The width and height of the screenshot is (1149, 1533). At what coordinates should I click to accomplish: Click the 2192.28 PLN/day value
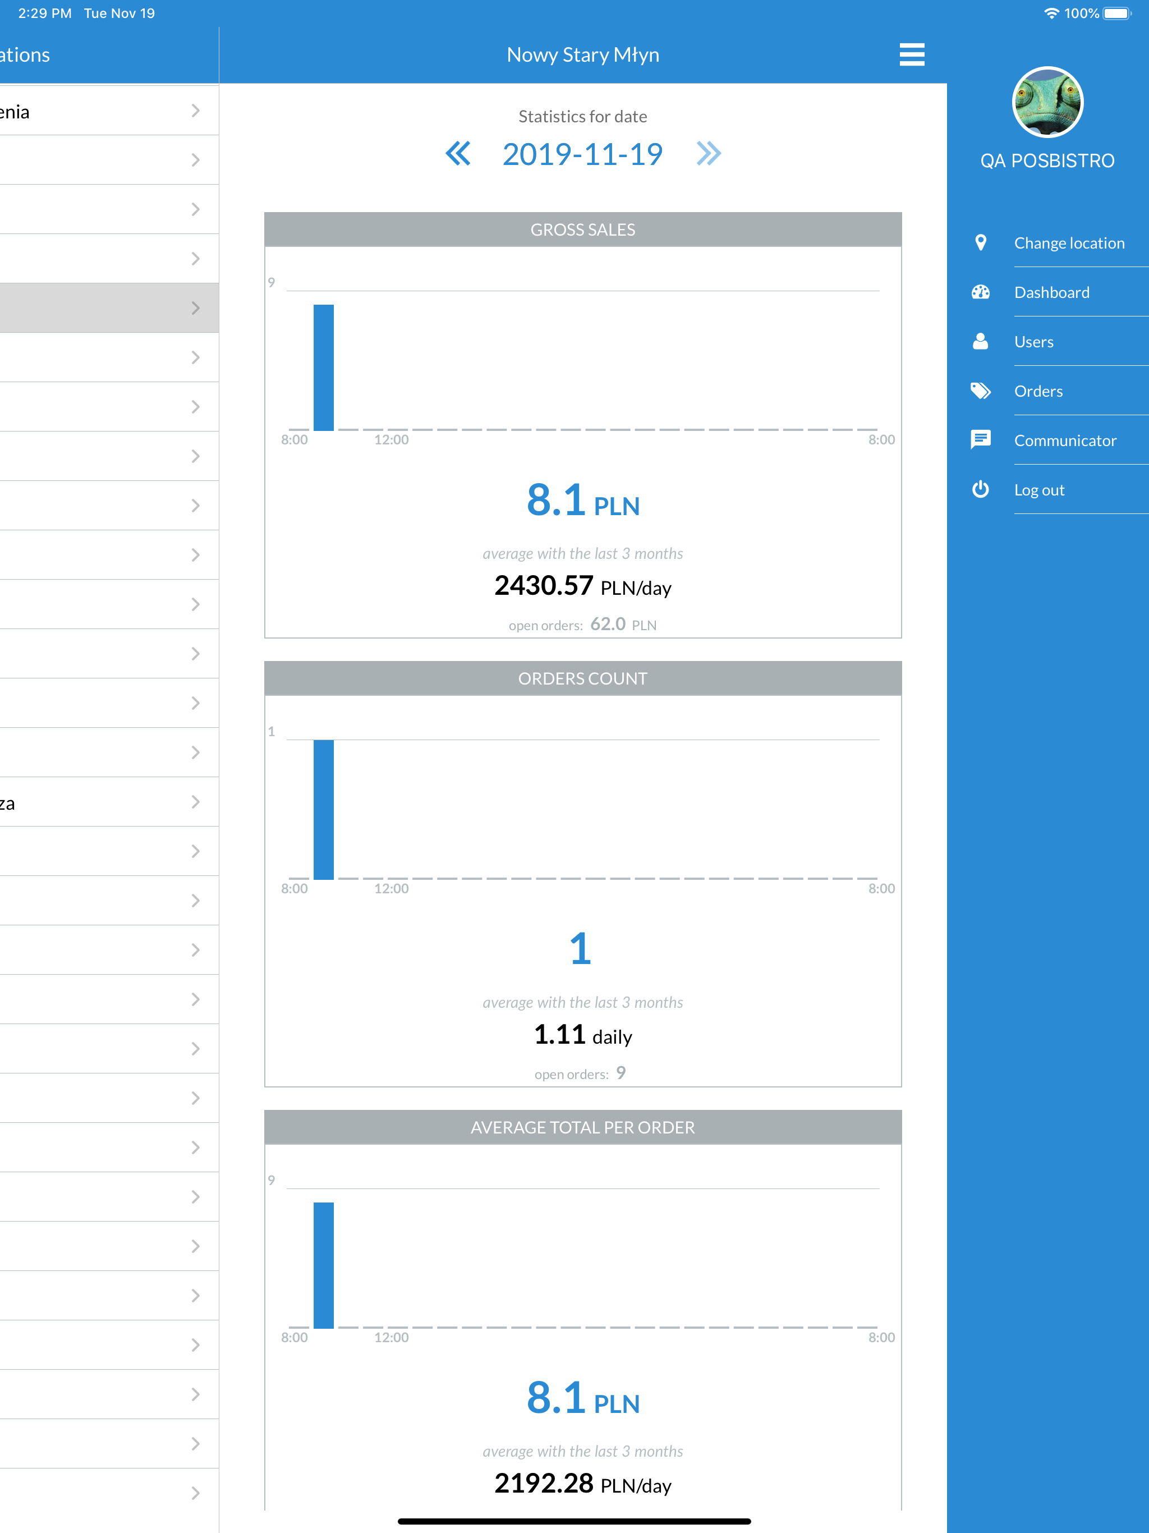coord(582,1484)
